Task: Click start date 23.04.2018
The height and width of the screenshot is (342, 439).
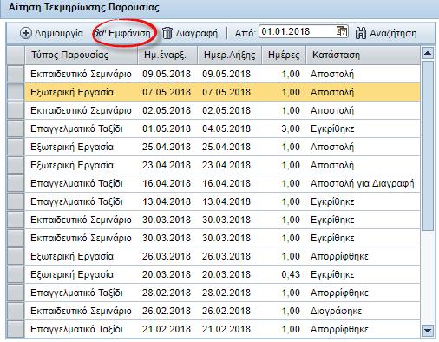Action: (167, 165)
